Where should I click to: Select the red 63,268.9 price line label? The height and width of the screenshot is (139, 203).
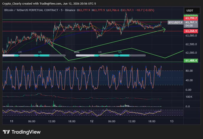click(191, 31)
